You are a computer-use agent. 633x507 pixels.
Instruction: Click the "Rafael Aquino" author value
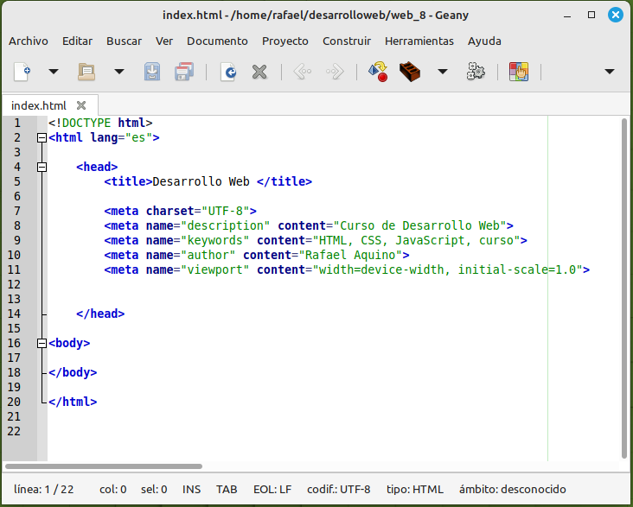350,256
